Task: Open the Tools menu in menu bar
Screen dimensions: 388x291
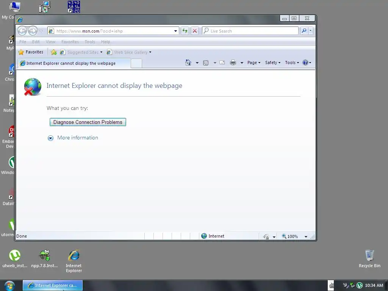Action: click(90, 42)
